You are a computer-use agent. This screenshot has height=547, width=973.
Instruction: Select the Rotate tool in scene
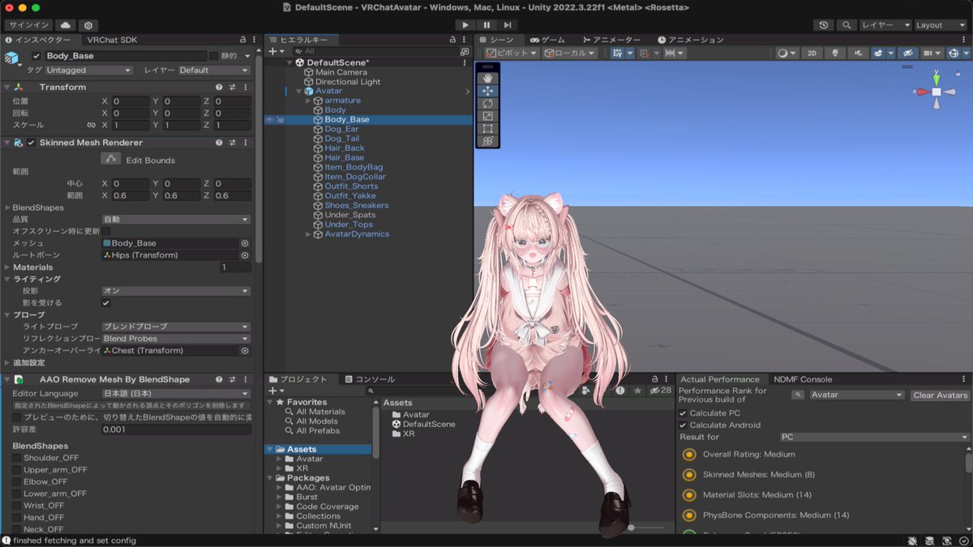487,104
